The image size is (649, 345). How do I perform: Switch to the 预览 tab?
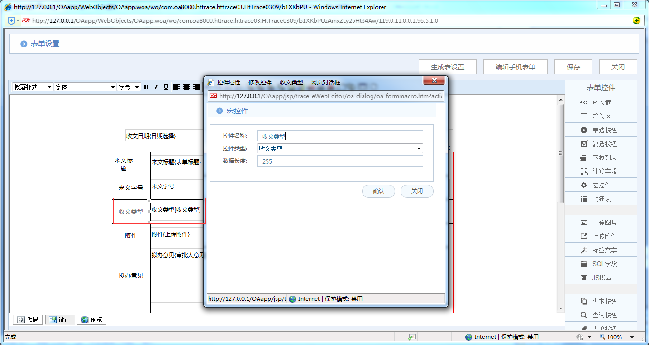pos(91,319)
